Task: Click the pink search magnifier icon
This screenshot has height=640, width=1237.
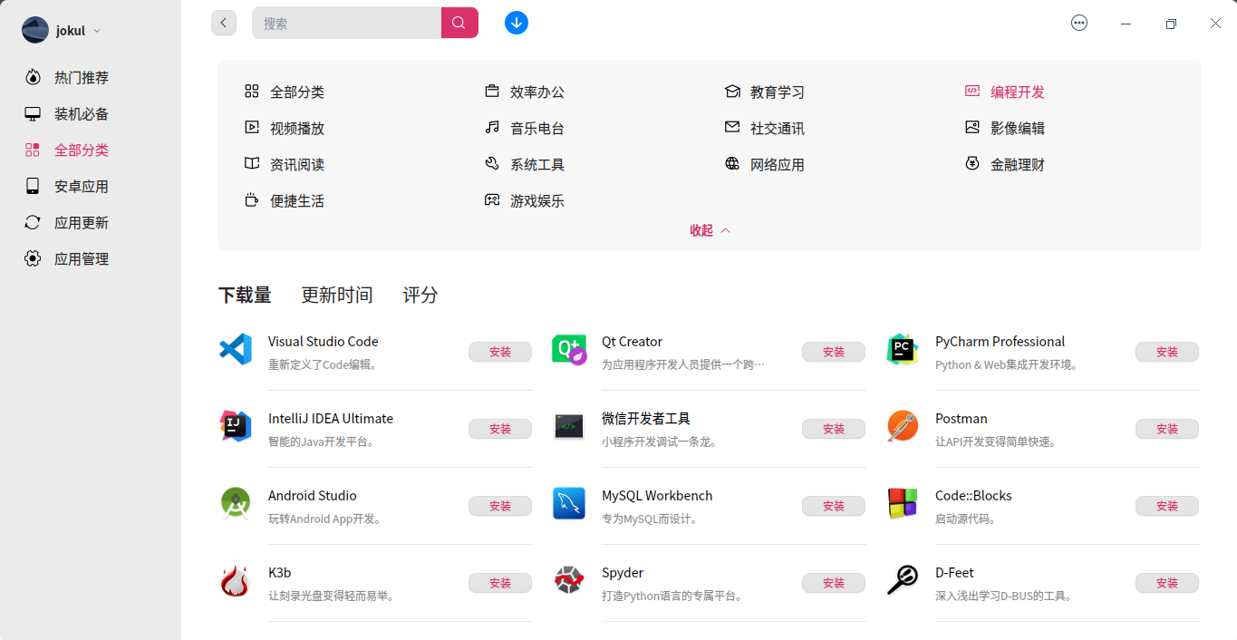Action: click(459, 23)
